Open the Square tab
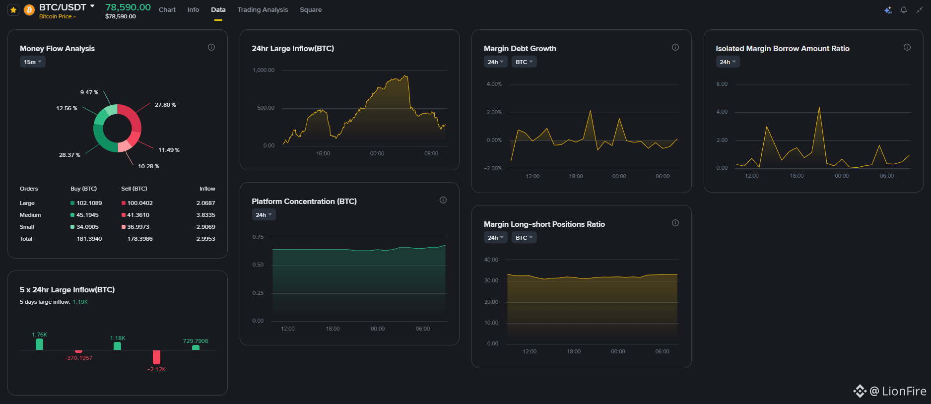The image size is (931, 404). [311, 10]
